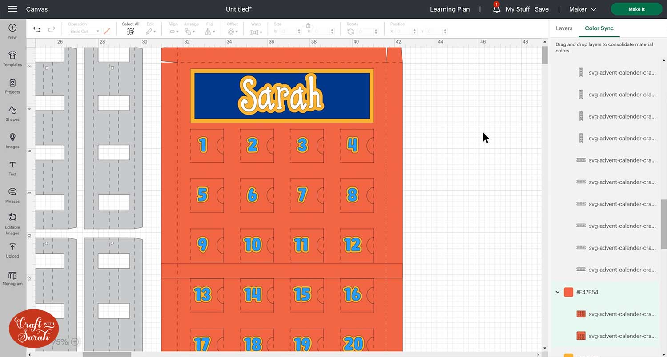Open the Operation Basic Cut dropdown
The width and height of the screenshot is (667, 357).
click(84, 32)
